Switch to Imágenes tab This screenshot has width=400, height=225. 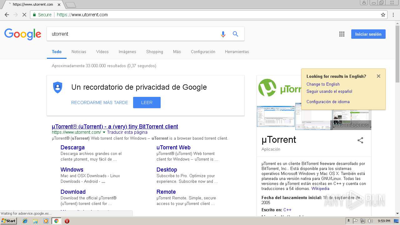pyautogui.click(x=127, y=52)
